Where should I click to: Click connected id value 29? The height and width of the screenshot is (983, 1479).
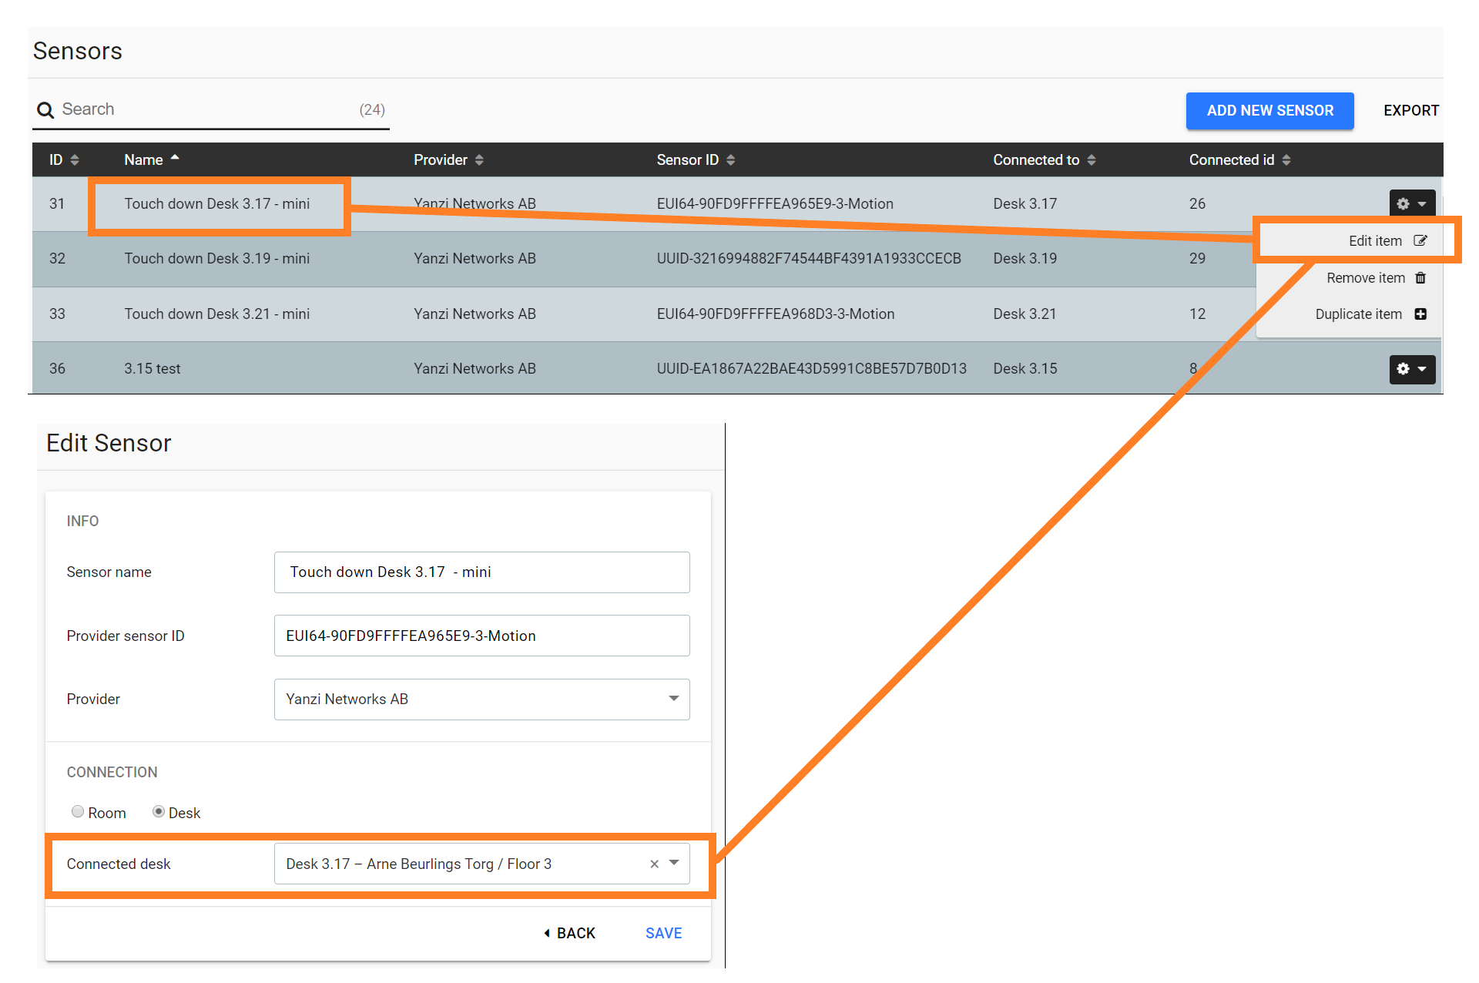(x=1197, y=258)
